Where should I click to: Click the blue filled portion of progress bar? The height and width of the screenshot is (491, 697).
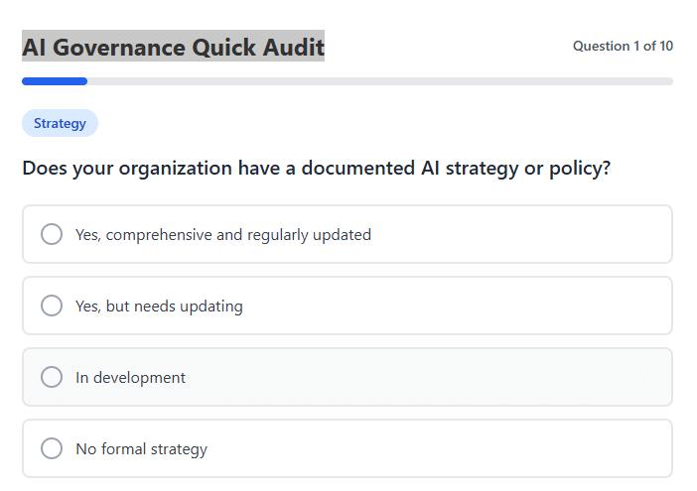pos(55,81)
